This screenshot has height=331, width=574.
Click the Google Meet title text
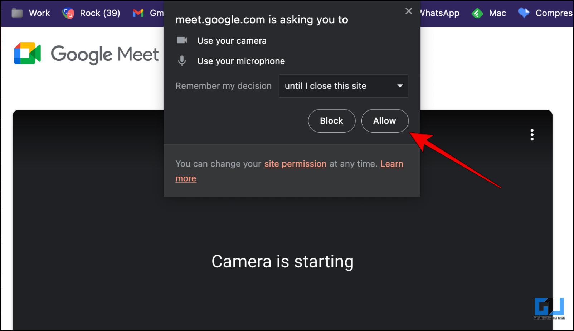104,55
